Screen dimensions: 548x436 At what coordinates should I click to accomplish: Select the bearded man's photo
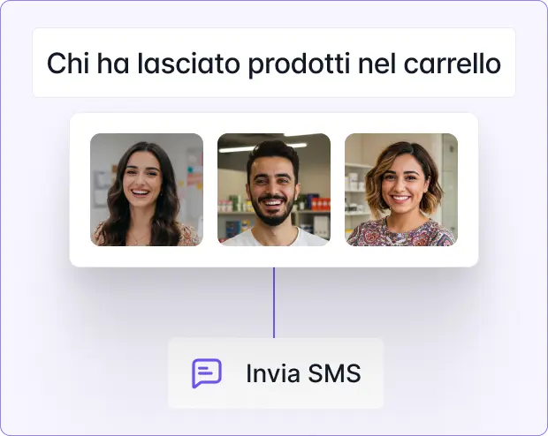click(x=274, y=190)
